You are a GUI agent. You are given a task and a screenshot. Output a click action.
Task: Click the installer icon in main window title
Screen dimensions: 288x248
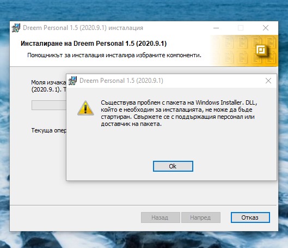pyautogui.click(x=16, y=28)
